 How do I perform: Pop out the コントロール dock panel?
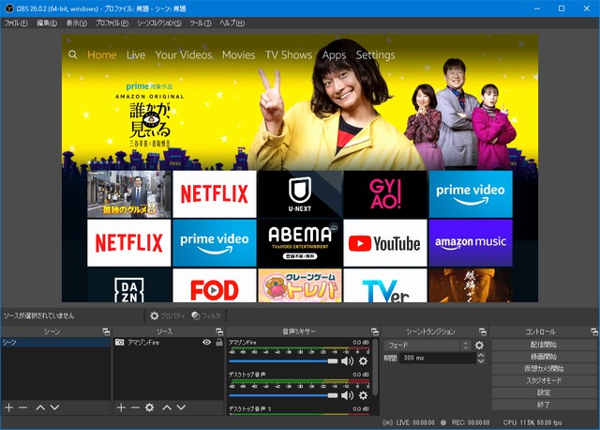tap(593, 331)
